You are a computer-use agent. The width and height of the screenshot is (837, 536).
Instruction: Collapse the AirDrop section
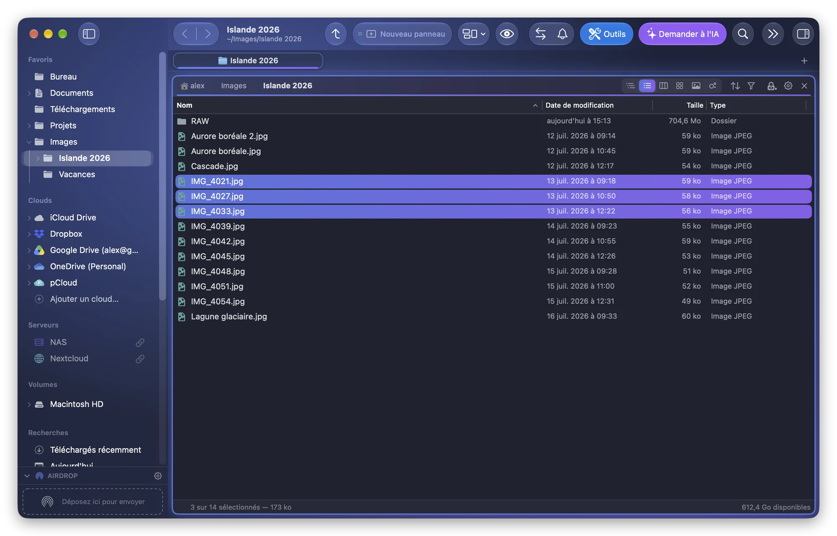click(27, 476)
